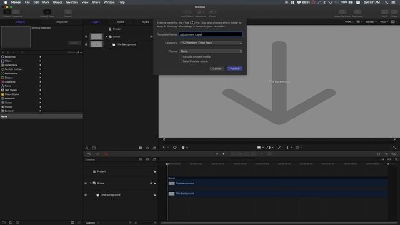
Task: Enable Save Preview Movie checkbox
Action: coord(181,61)
